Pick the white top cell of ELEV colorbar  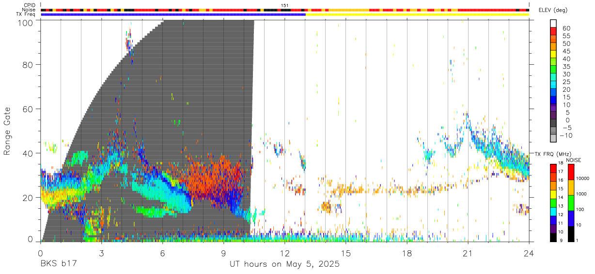tap(554, 23)
